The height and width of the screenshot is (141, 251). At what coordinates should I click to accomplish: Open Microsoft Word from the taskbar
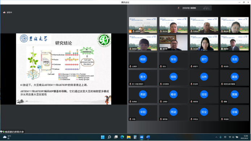(x=148, y=137)
